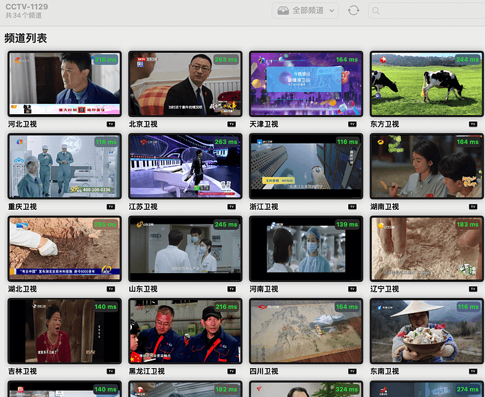
Task: Select the 四川卫视 channel name
Action: click(x=264, y=372)
